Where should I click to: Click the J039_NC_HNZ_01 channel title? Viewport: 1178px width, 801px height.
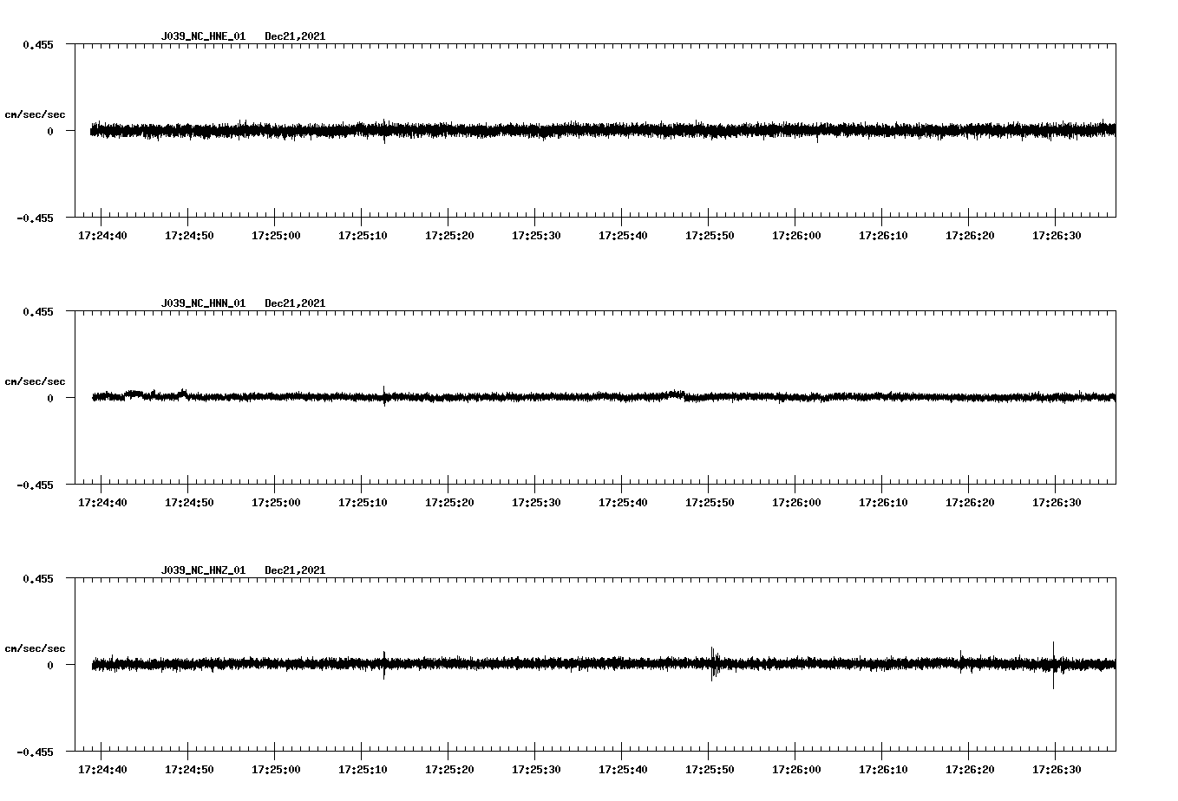coord(203,570)
